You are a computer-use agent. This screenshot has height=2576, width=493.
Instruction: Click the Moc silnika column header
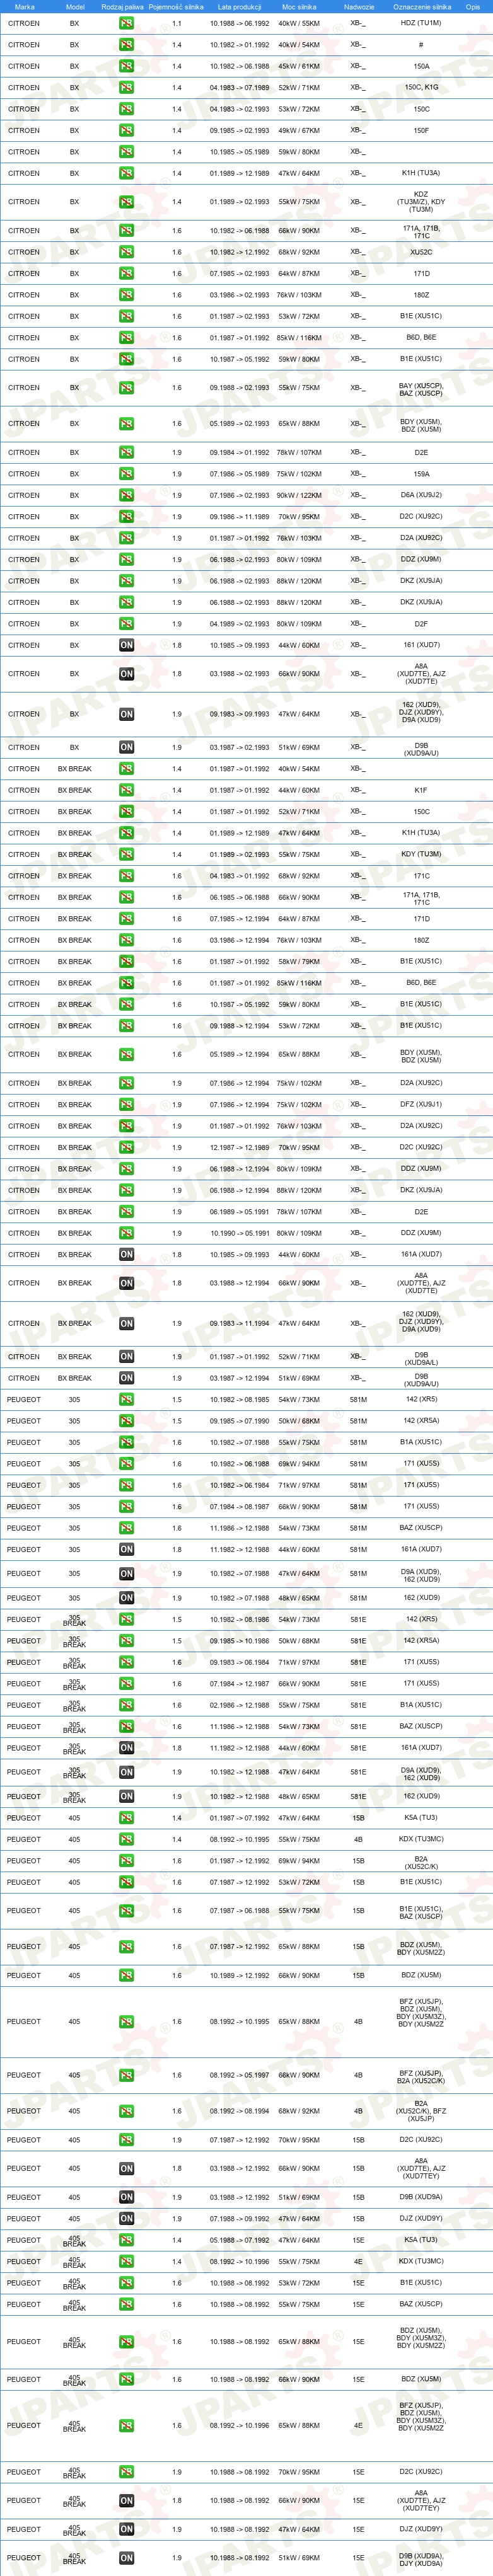299,6
